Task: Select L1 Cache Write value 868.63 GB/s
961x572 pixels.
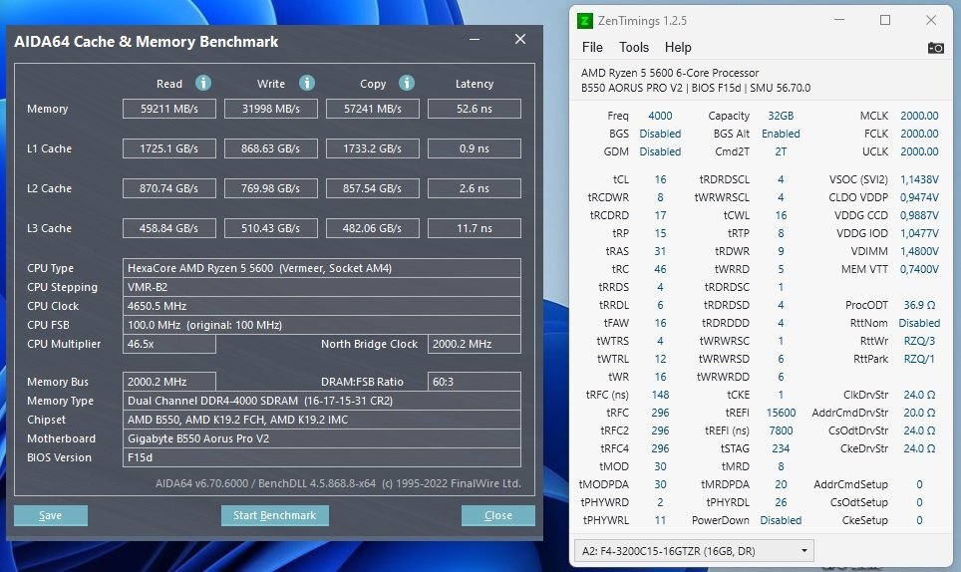Action: coord(271,148)
